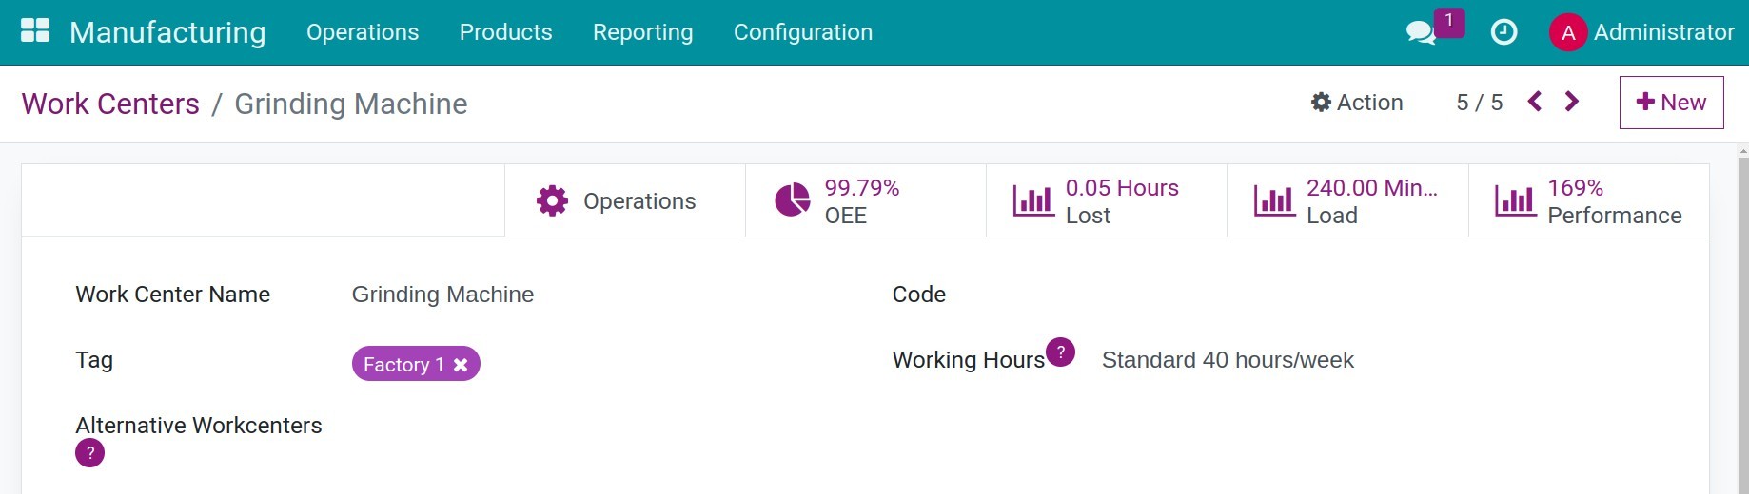This screenshot has width=1749, height=494.
Task: Open the apps grid menu icon
Action: point(35,31)
